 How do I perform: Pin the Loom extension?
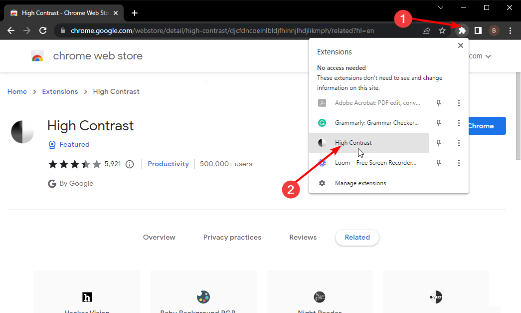point(439,163)
